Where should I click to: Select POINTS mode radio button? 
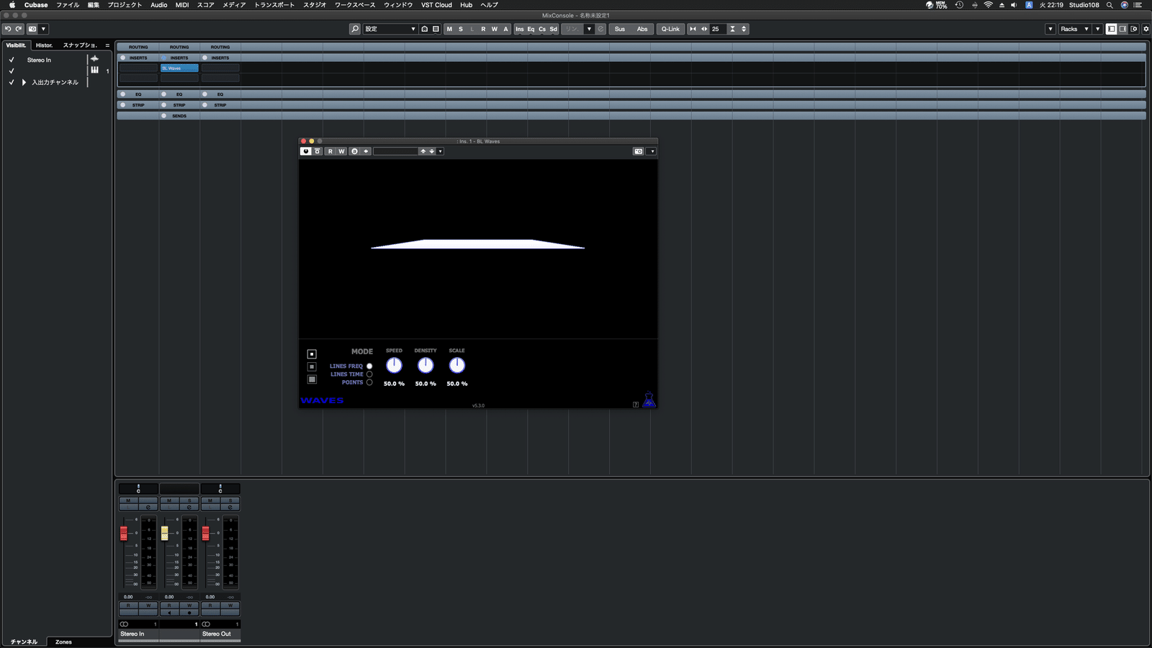369,382
